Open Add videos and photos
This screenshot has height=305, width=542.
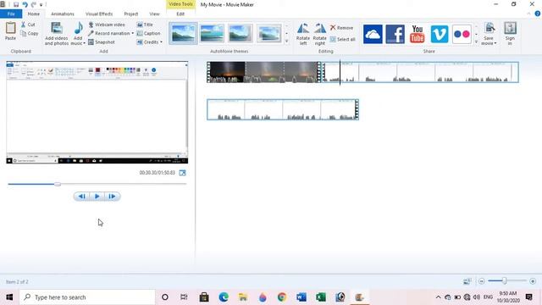pyautogui.click(x=57, y=34)
